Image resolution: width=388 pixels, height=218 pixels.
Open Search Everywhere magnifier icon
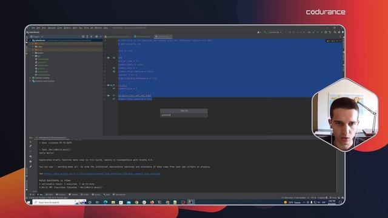335,32
